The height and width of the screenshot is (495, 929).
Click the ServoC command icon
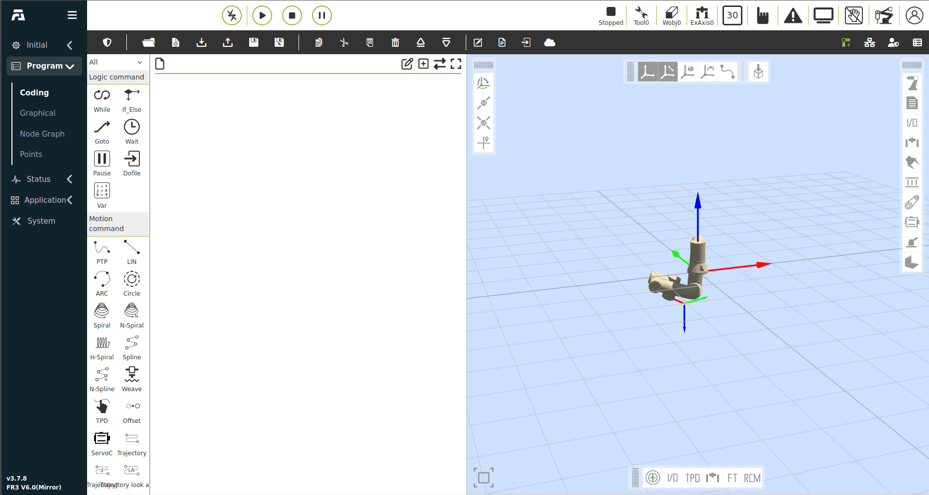[102, 438]
